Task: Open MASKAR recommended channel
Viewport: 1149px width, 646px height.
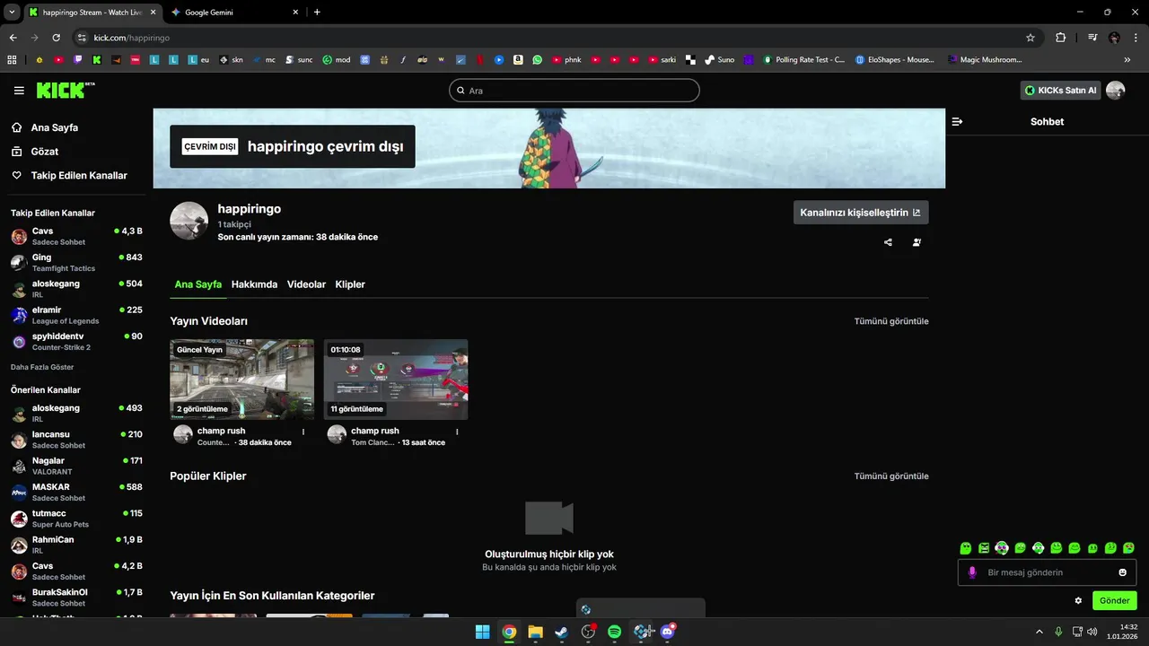Action: [76, 492]
